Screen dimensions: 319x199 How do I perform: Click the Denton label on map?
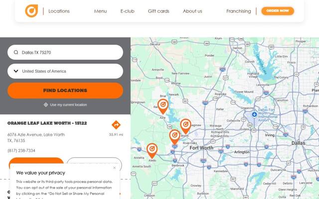click(237, 48)
